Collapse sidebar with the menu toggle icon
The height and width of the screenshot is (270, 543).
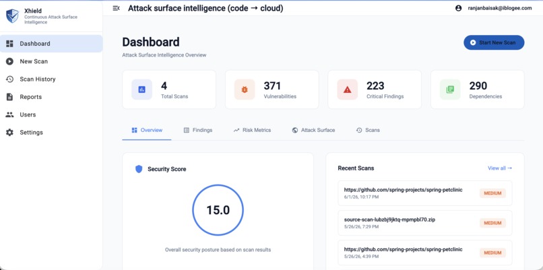point(116,8)
